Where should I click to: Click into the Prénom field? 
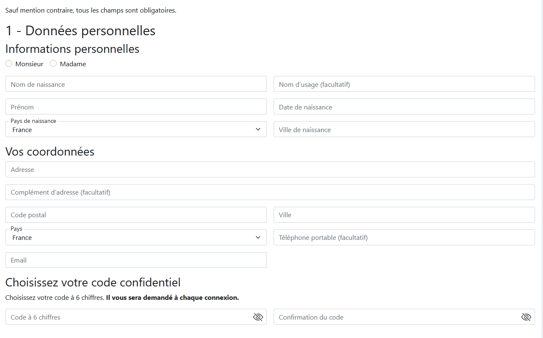click(136, 107)
